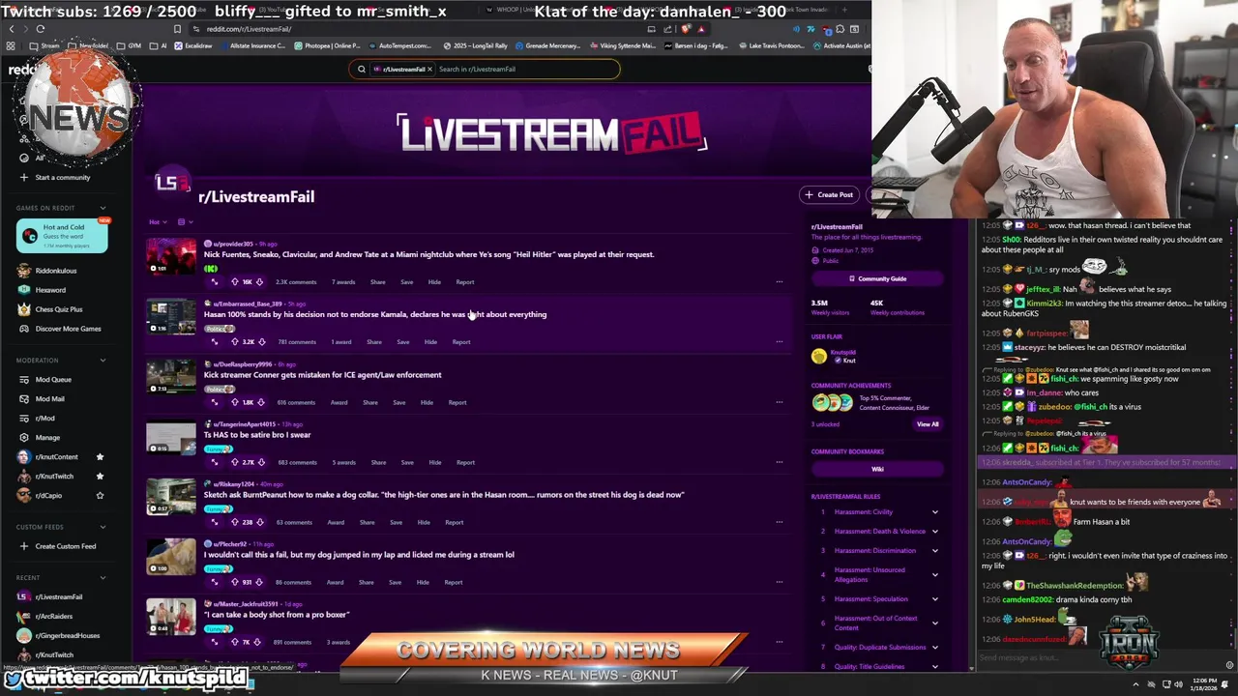Award the dog jumped in lap post

coord(335,582)
